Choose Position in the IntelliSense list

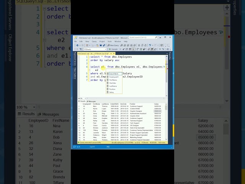click(114, 89)
